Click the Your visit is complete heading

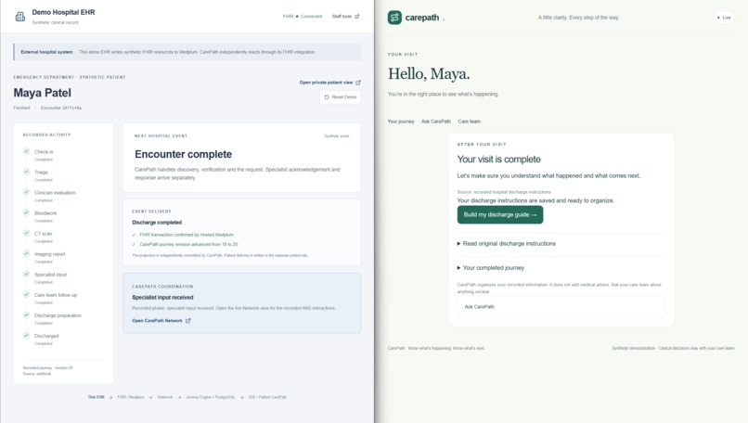click(499, 160)
